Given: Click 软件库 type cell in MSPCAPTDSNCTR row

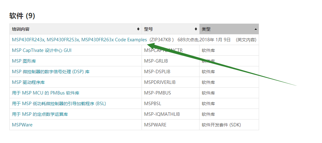Looking at the screenshot, I should click(x=229, y=50).
